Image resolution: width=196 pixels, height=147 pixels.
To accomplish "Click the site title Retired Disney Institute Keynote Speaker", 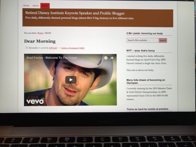I will [75, 13].
